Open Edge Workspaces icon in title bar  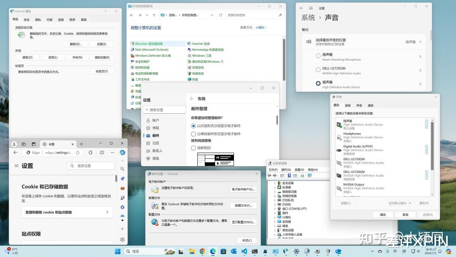point(24,144)
